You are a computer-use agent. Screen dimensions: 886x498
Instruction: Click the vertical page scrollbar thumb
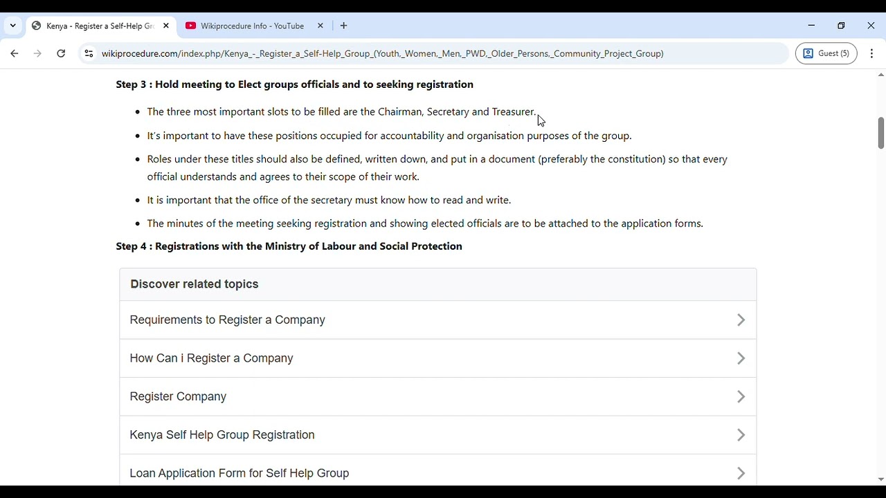880,132
